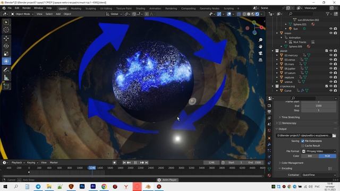
Task: Click the output file path field
Action: tap(303, 136)
